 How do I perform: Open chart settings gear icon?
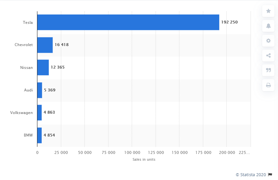268,41
